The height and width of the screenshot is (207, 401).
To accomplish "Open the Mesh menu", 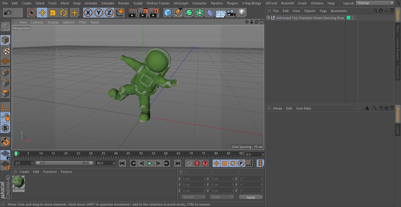I will (x=65, y=3).
